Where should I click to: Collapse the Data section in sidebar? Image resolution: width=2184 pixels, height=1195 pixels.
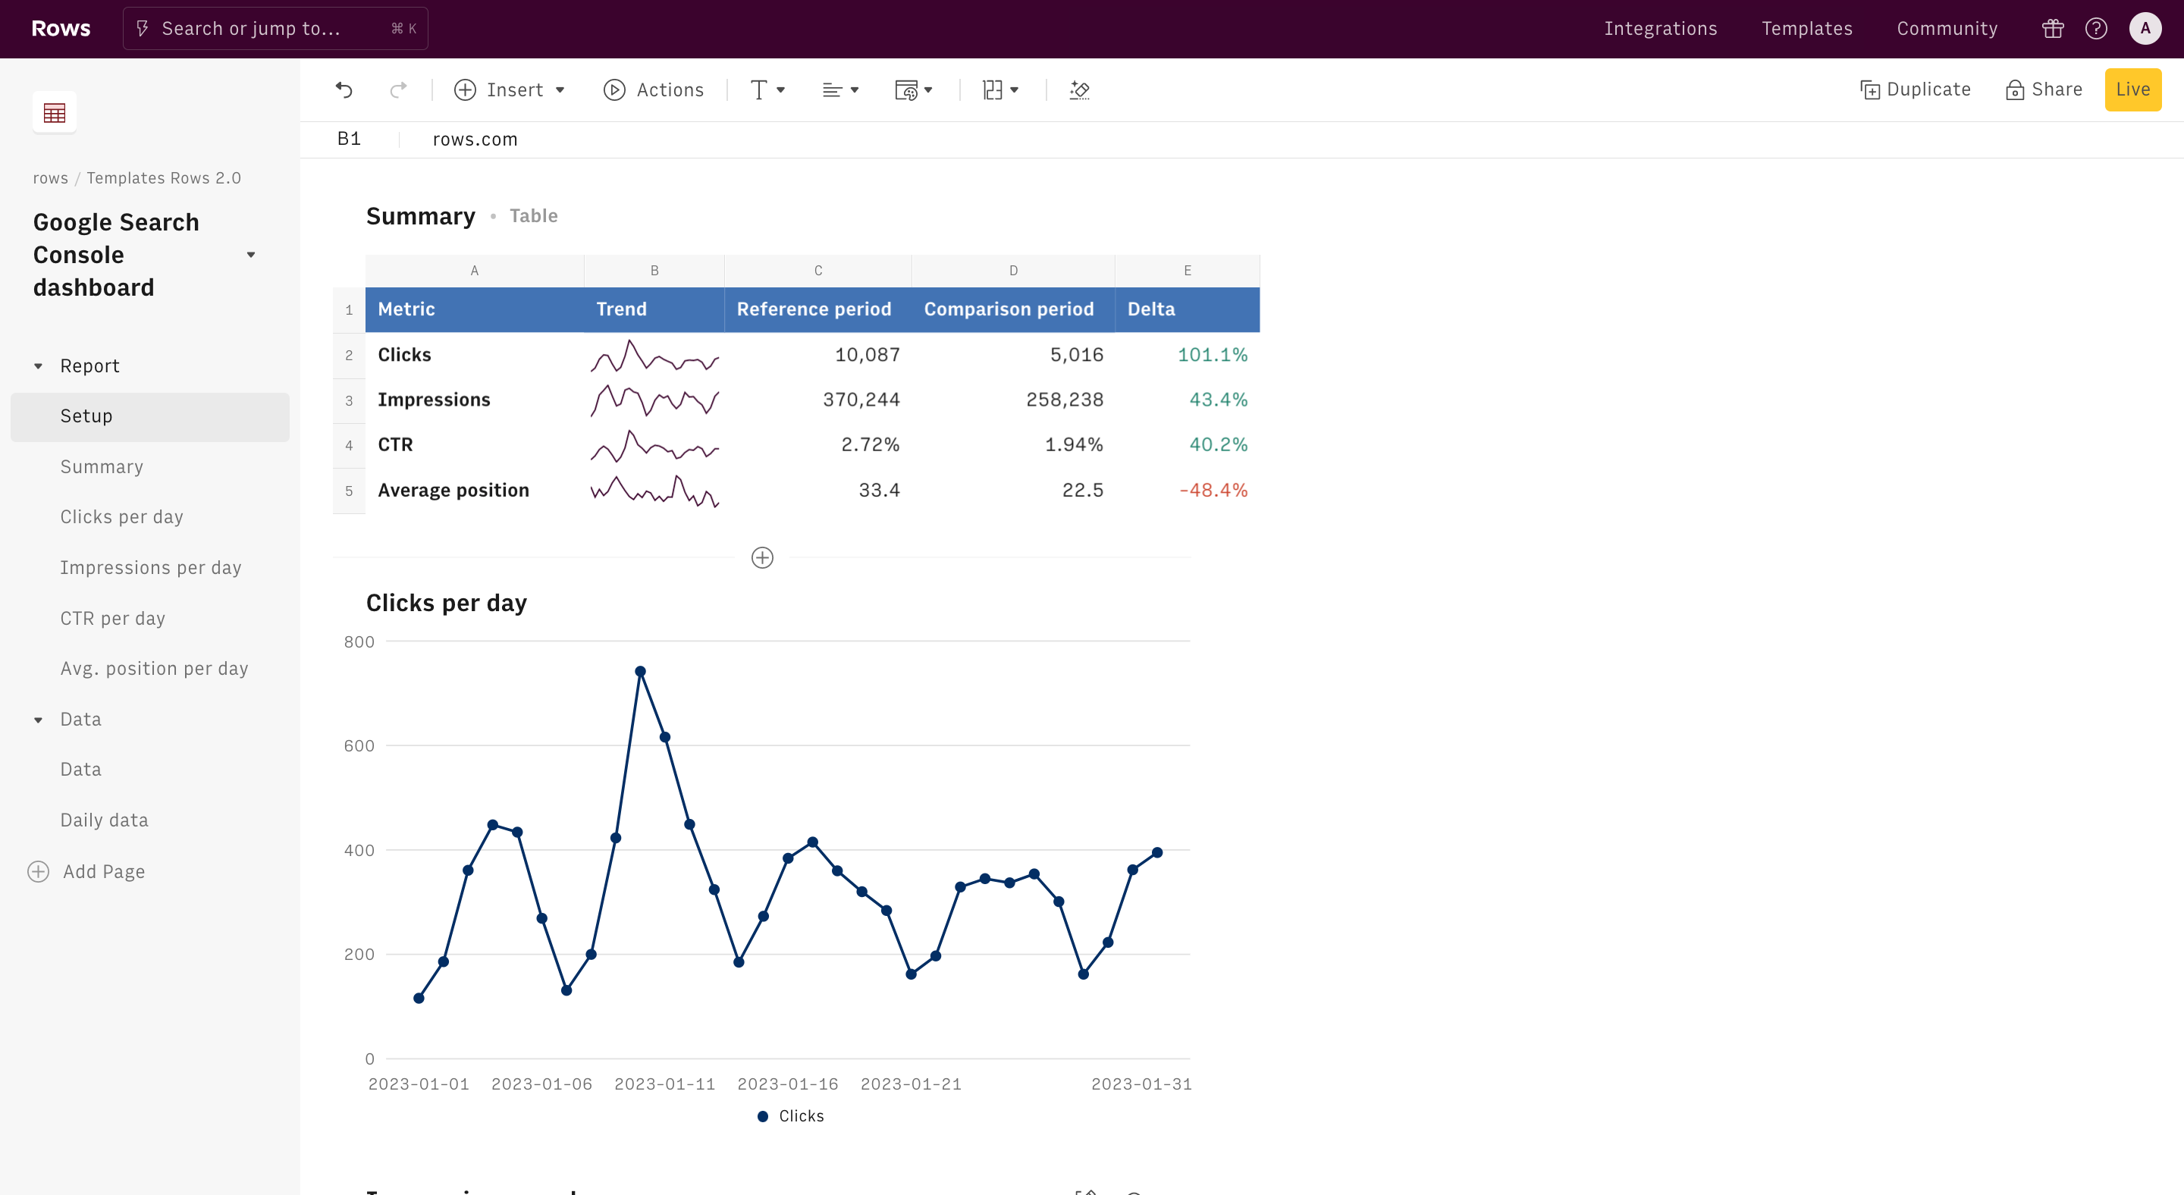tap(38, 720)
